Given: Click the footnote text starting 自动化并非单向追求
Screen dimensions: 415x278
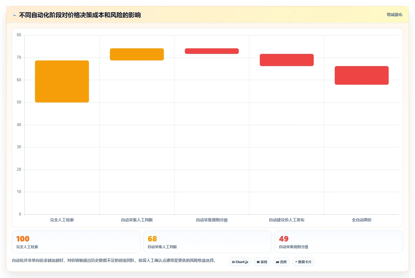Looking at the screenshot, I should tap(114, 261).
